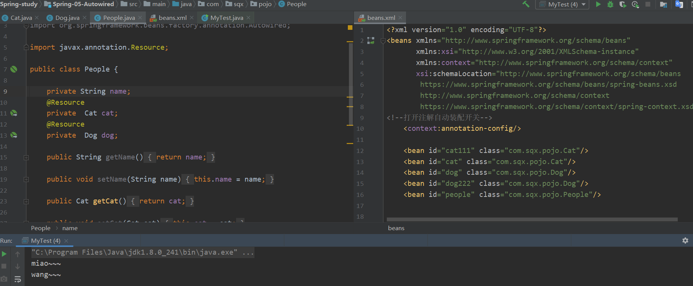Viewport: 693px width, 286px height.
Task: Click the gutter bean icon on line 7
Action: [x=14, y=69]
